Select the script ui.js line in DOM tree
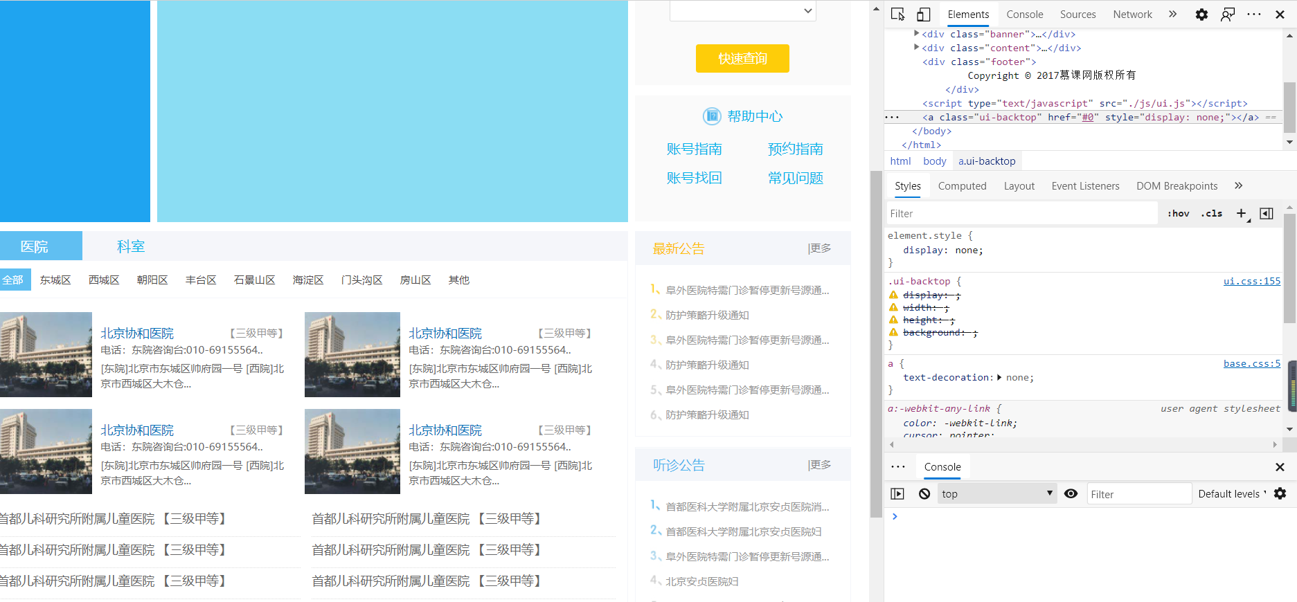The image size is (1297, 602). point(1084,103)
